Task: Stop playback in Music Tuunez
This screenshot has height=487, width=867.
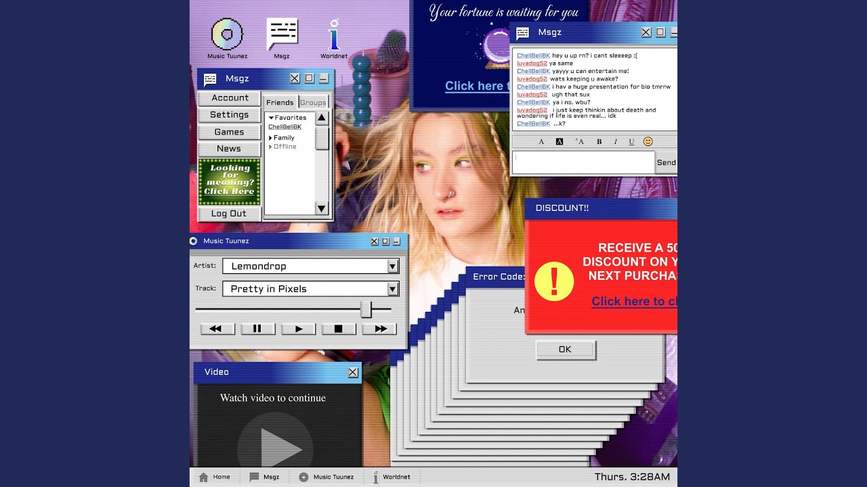Action: 339,329
